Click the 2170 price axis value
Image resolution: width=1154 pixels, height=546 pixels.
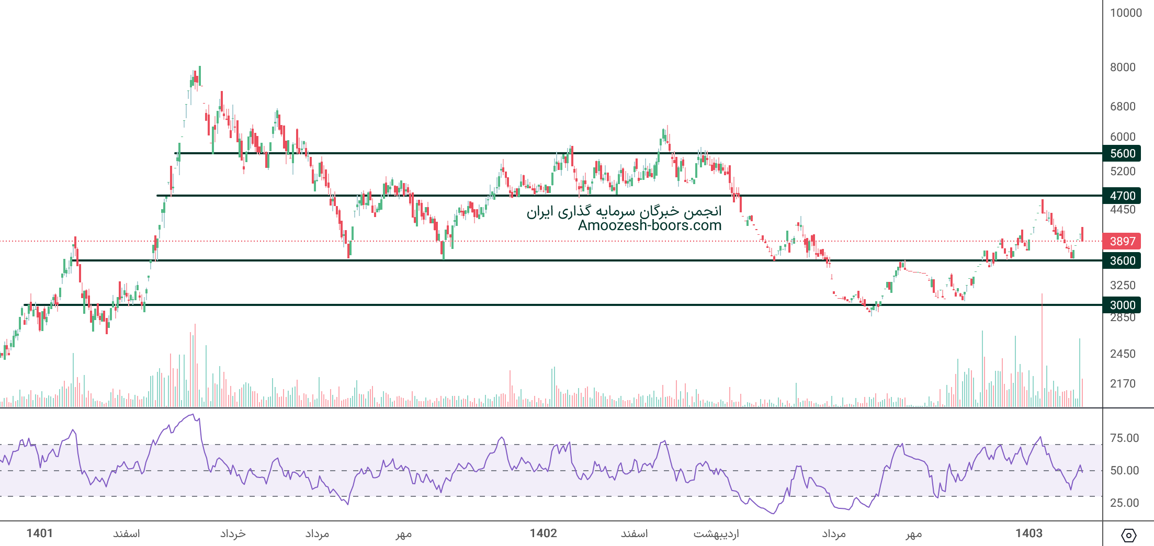pos(1123,383)
